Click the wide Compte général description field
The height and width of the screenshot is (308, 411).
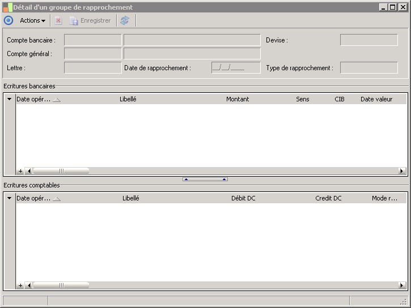(192, 53)
